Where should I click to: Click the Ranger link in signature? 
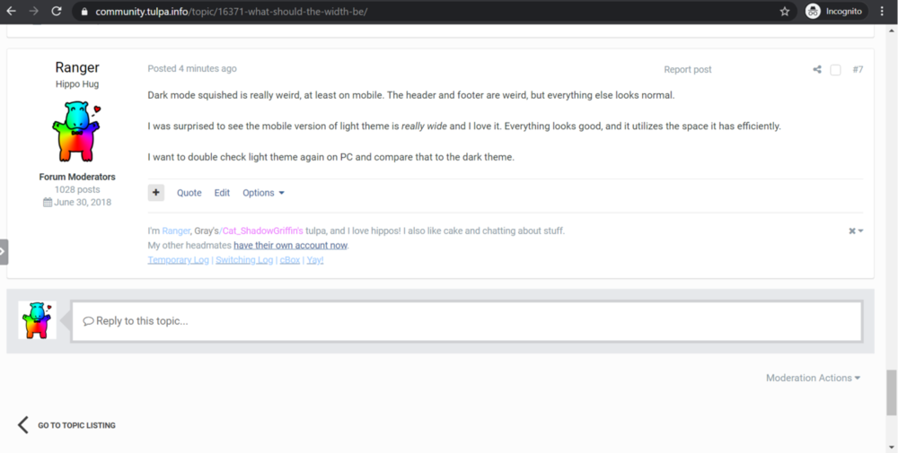[176, 231]
